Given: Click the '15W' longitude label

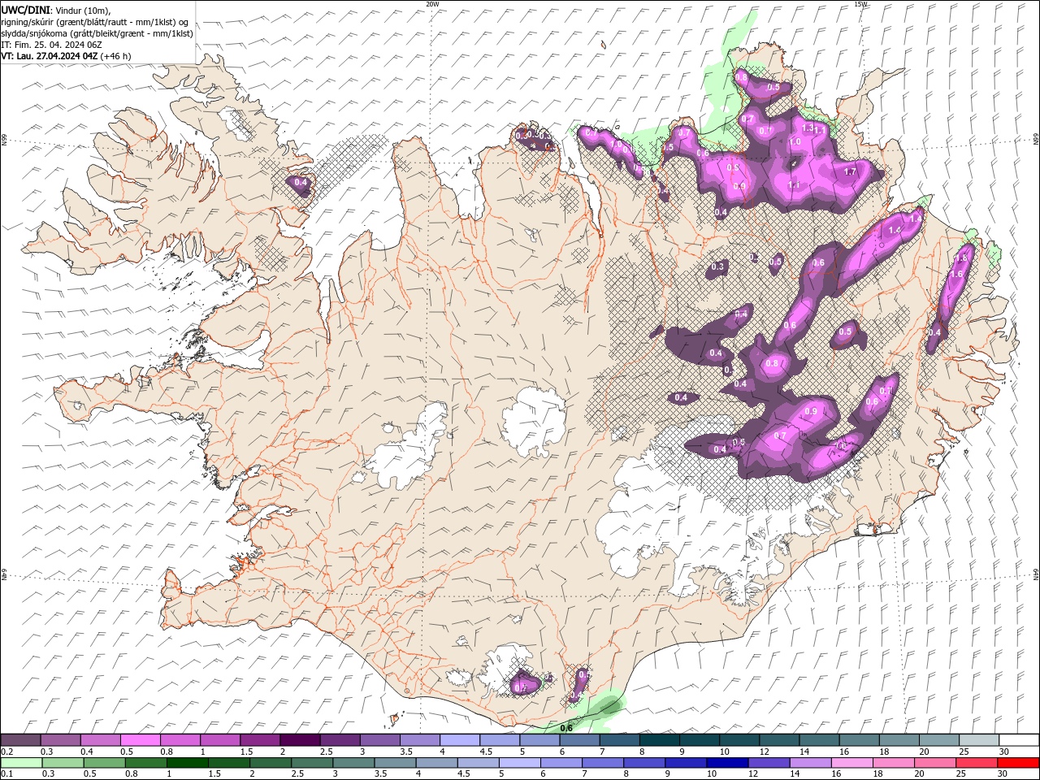Looking at the screenshot, I should [860, 4].
